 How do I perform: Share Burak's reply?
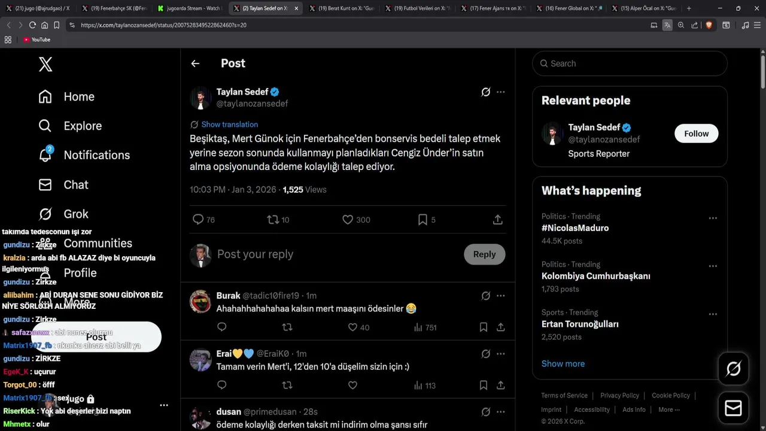(501, 327)
